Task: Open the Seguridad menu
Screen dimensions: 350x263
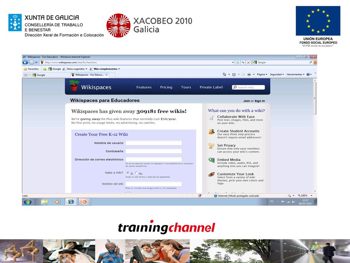Action: click(x=277, y=75)
